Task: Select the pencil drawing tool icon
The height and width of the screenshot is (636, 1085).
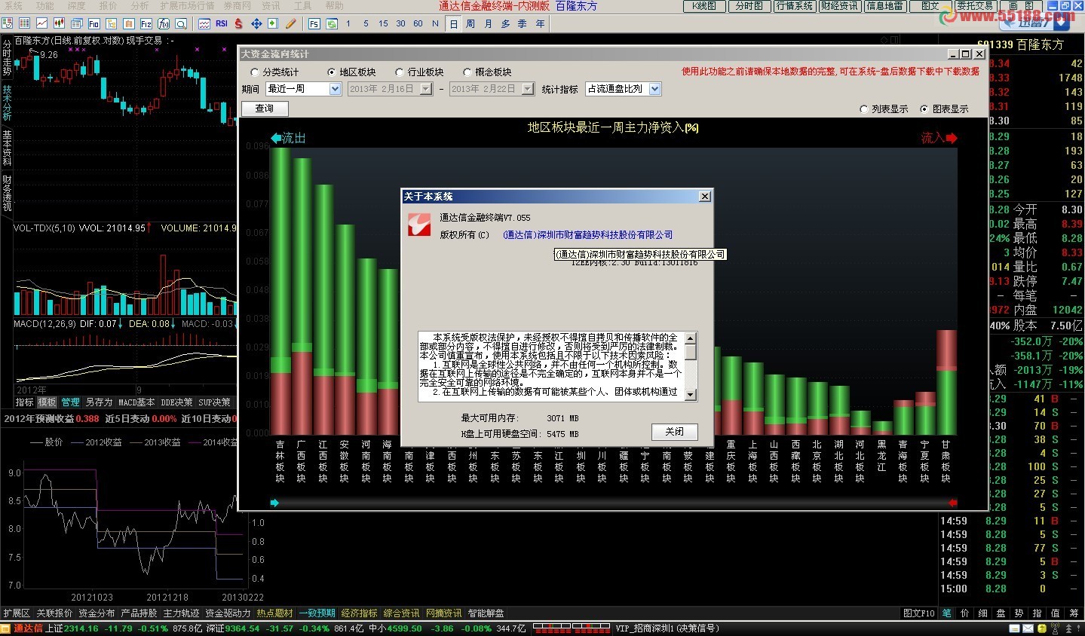Action: tap(290, 23)
